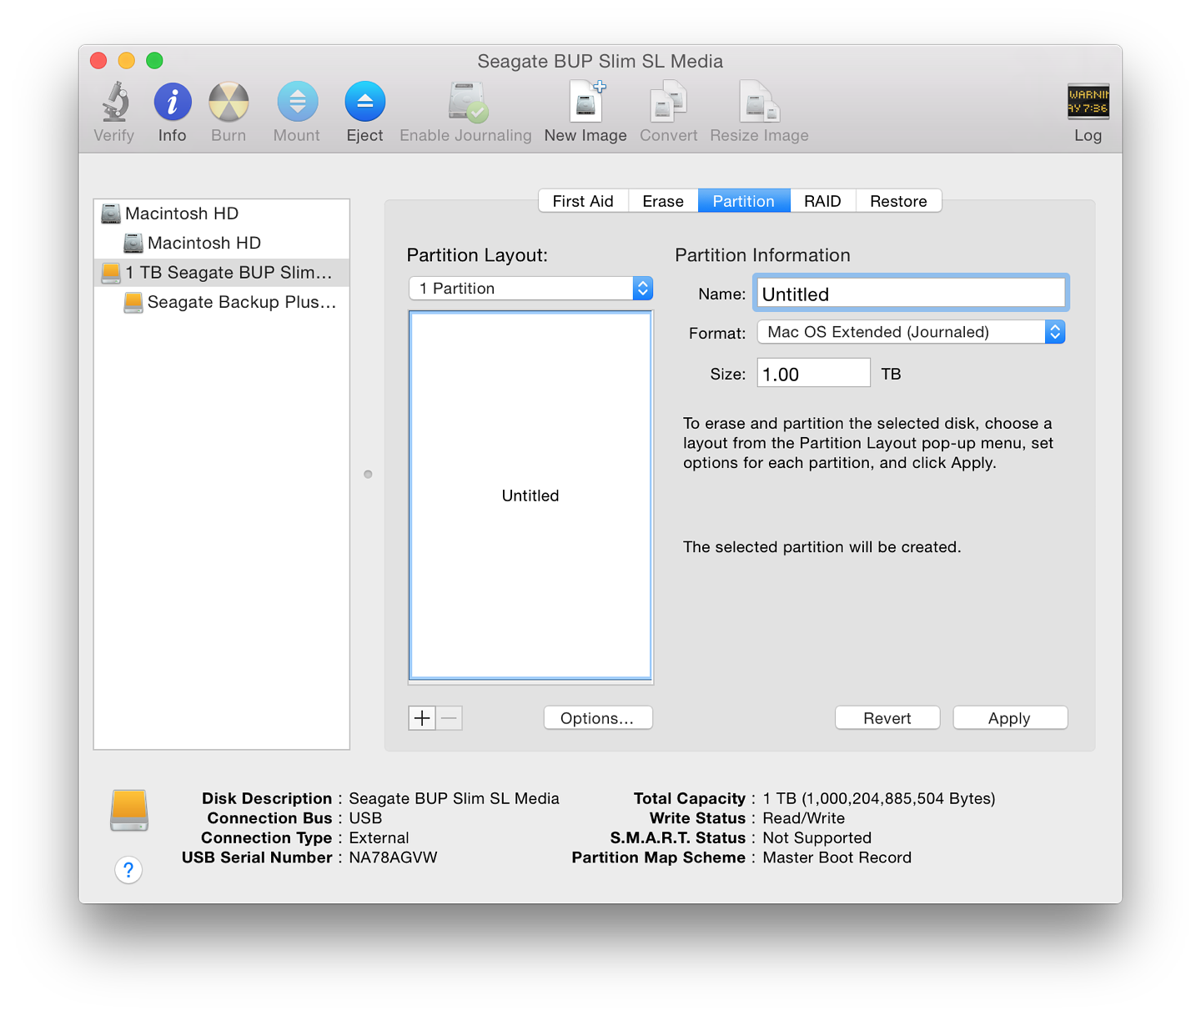Click the Convert toolbar icon
Image resolution: width=1201 pixels, height=1016 pixels.
[668, 102]
